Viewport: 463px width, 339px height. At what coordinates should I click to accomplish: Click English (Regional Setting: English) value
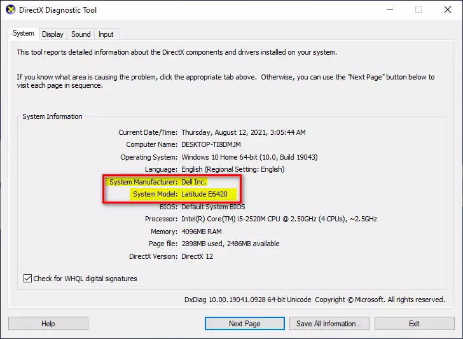pos(233,169)
